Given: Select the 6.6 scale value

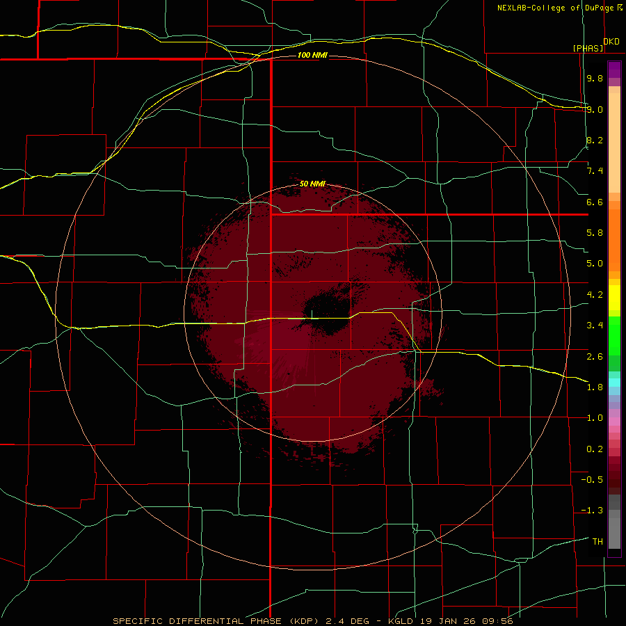Looking at the screenshot, I should pyautogui.click(x=595, y=202).
